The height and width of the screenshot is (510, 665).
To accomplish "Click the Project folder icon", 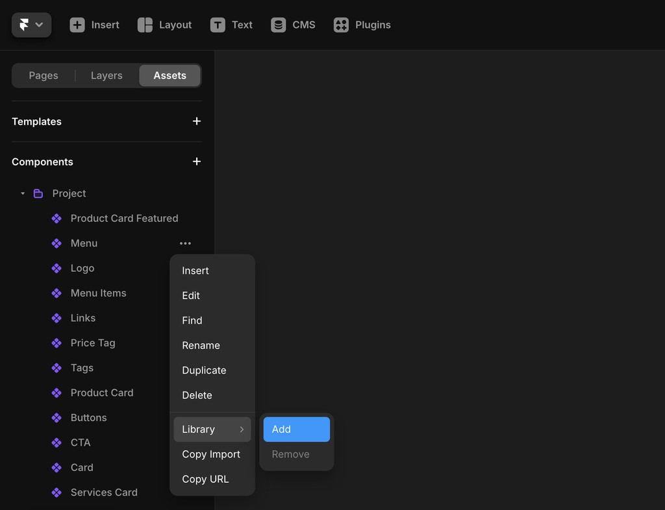I will (37, 193).
